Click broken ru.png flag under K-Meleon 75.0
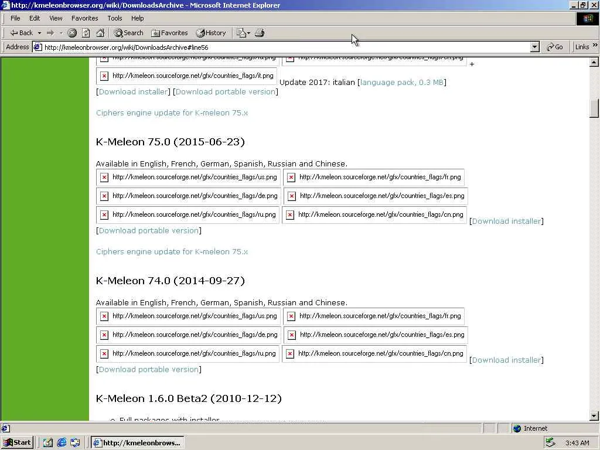Viewport: 600px width, 450px height. pos(187,214)
